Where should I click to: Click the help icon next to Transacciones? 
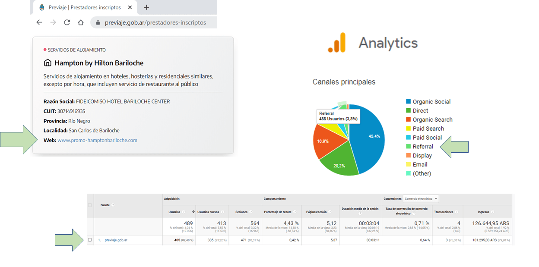[457, 212]
